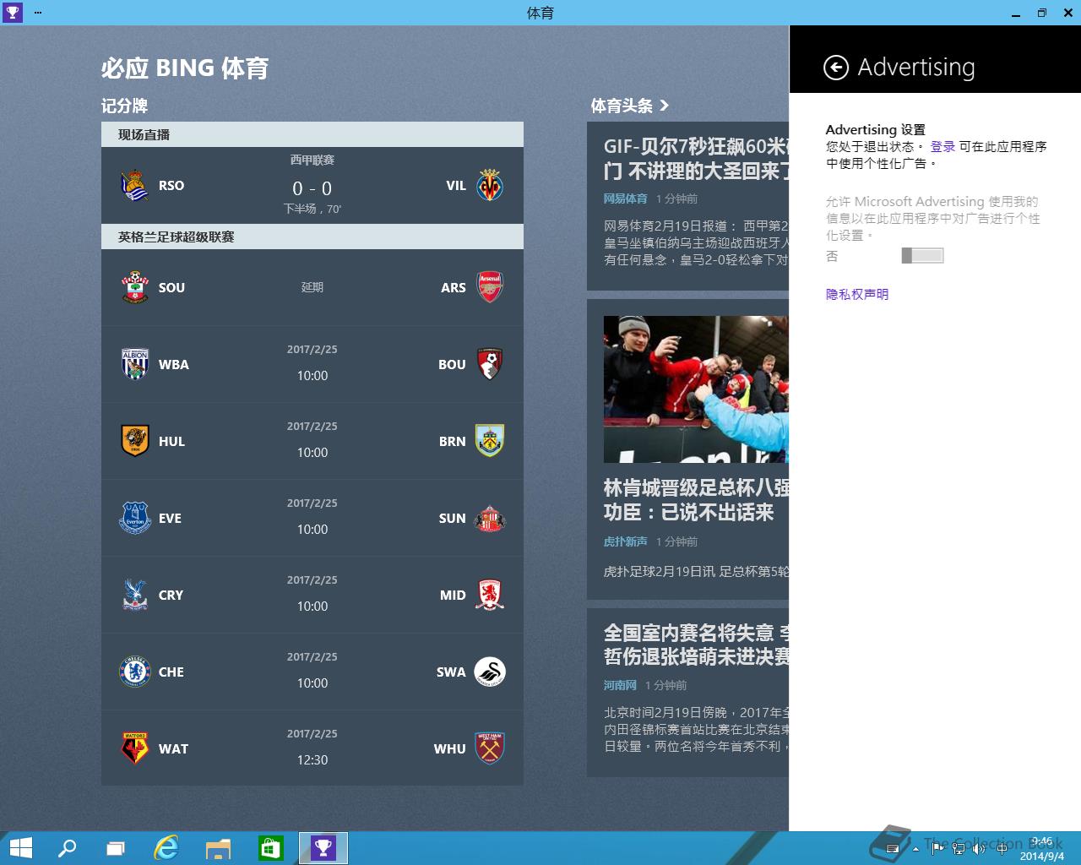Open the 林肯城晋级足总杯八强 news headline
The image size is (1081, 865).
click(696, 500)
